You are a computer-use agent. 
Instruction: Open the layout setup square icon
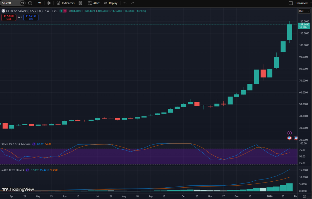tap(290, 3)
